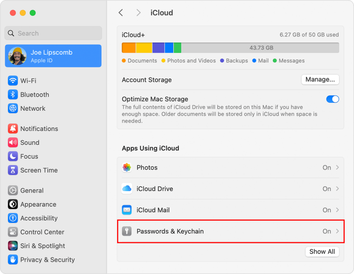Open the Passwords & Keychain key icon
354x274 pixels.
[x=126, y=231]
